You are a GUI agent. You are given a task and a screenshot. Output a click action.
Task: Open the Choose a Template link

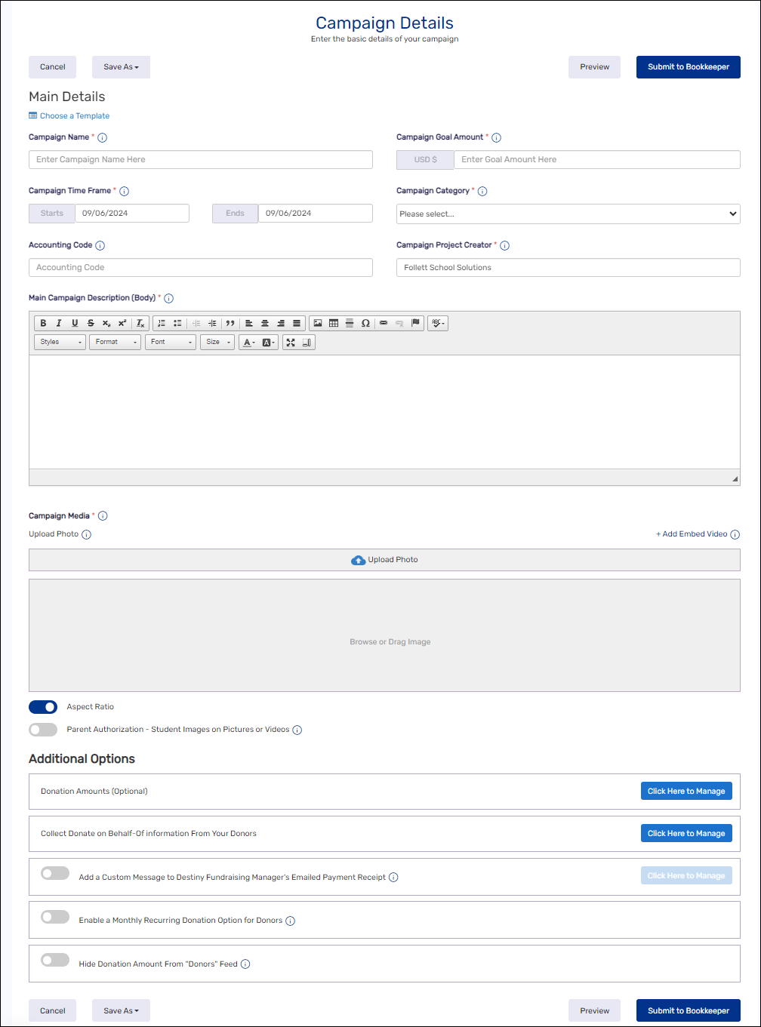pyautogui.click(x=74, y=116)
